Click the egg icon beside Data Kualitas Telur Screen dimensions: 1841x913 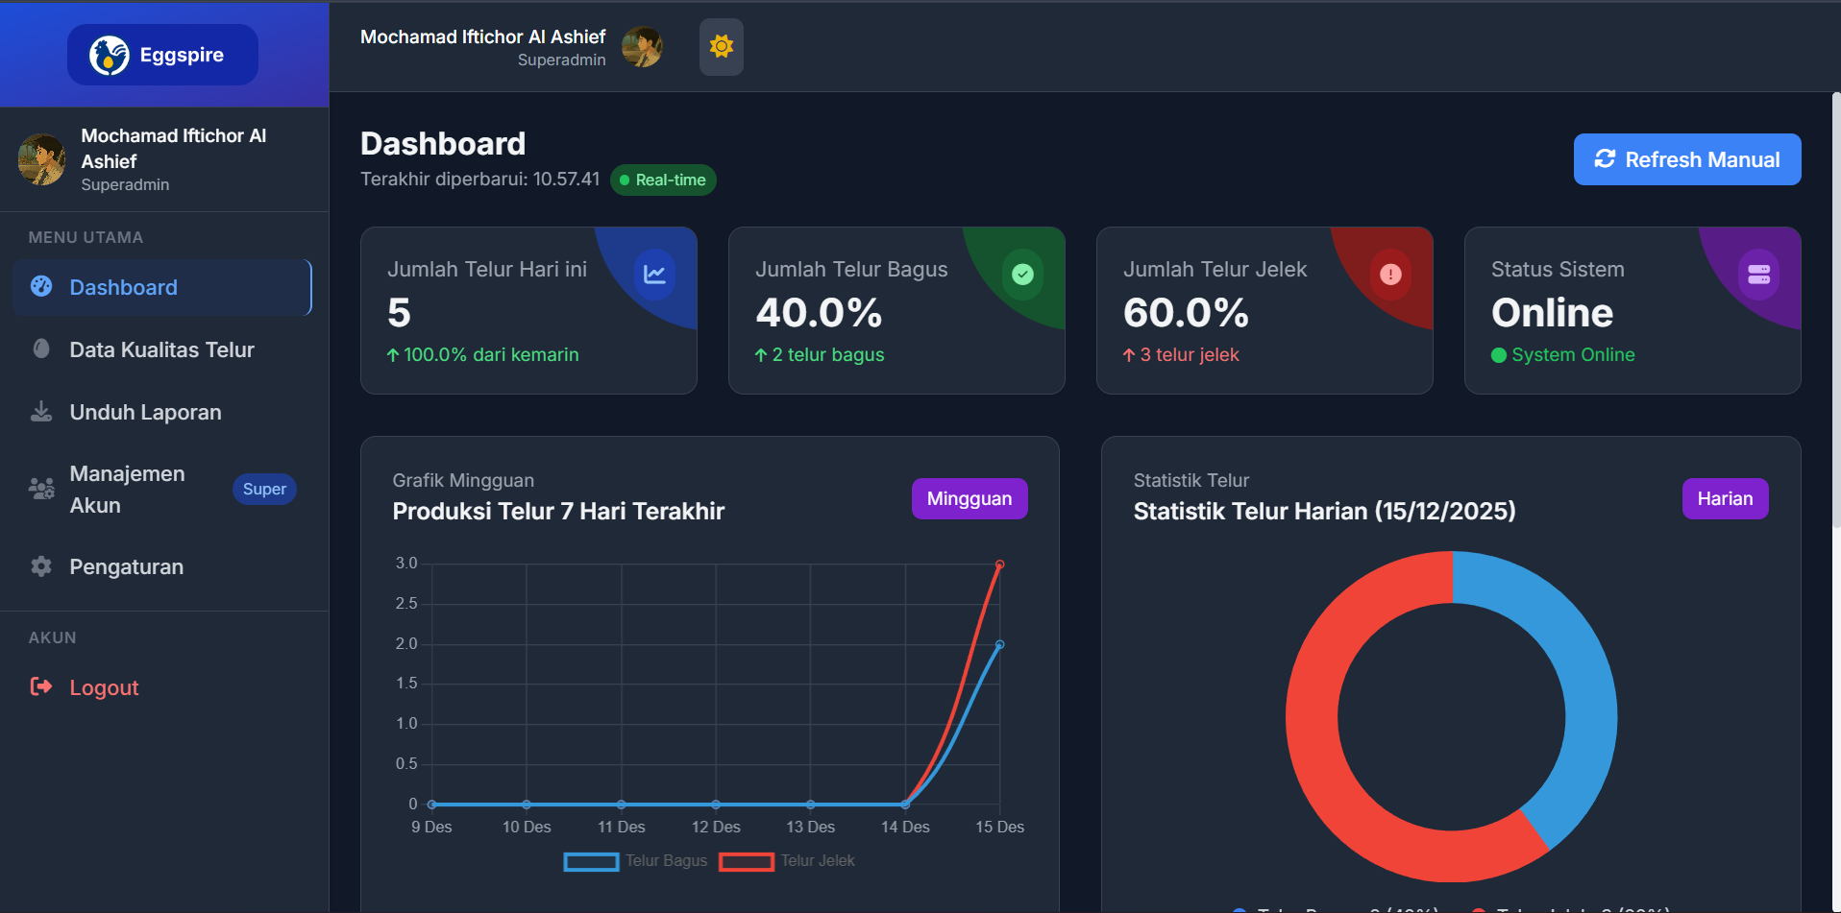pyautogui.click(x=41, y=348)
